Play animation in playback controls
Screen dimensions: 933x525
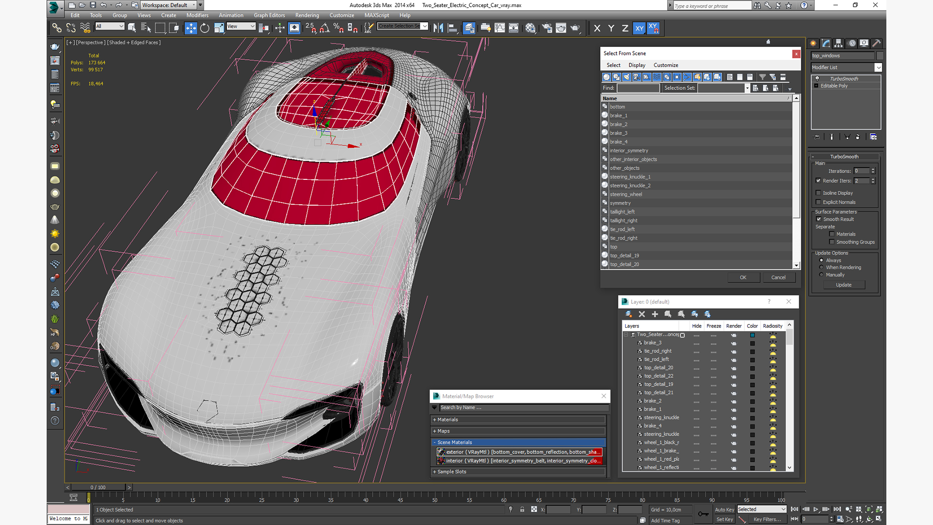816,509
